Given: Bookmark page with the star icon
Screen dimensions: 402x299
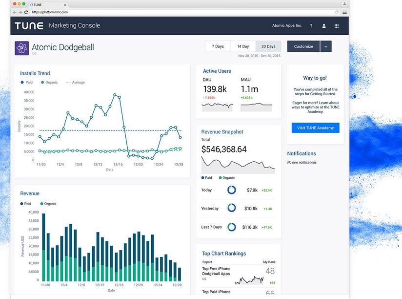Looking at the screenshot, I should [337, 12].
